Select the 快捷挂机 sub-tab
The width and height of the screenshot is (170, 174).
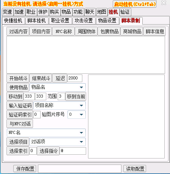coord(13,20)
